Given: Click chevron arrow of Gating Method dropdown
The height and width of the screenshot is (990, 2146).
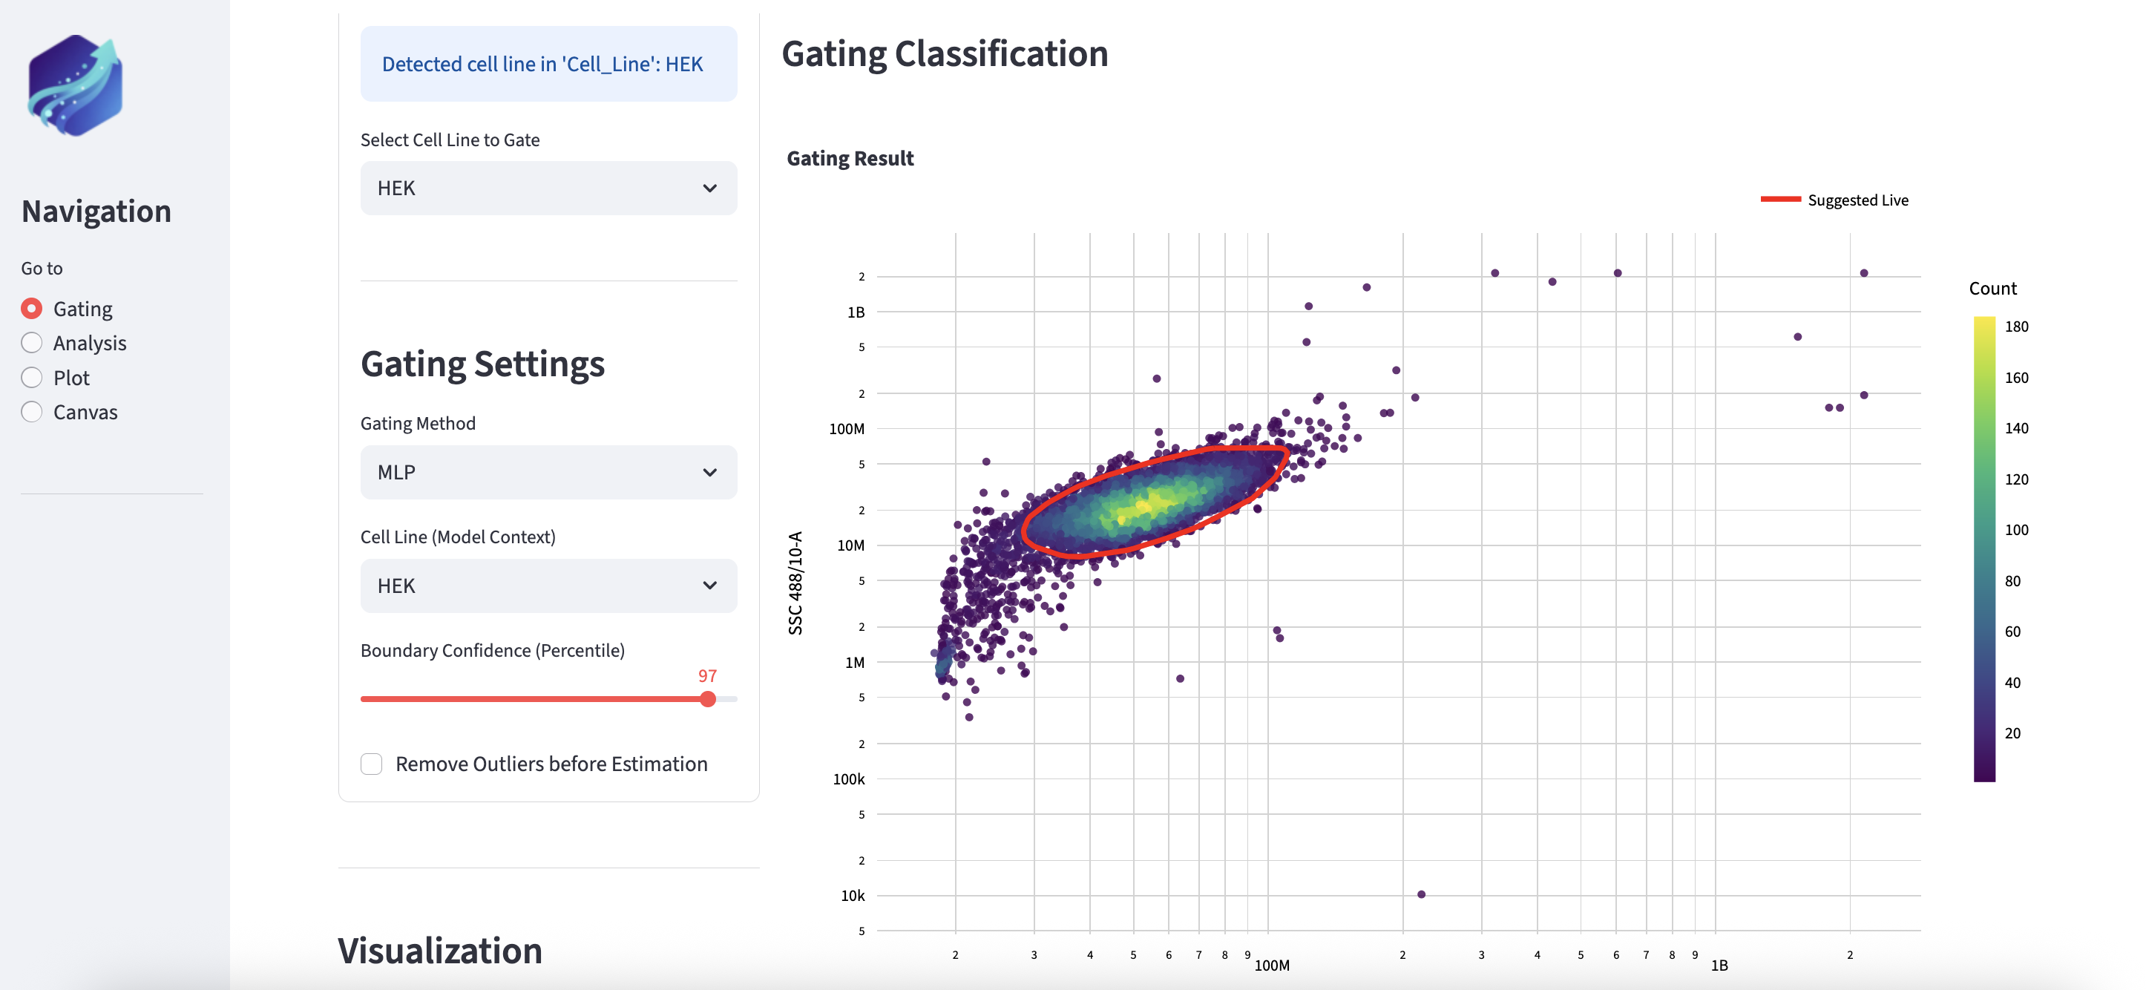Looking at the screenshot, I should pos(709,473).
